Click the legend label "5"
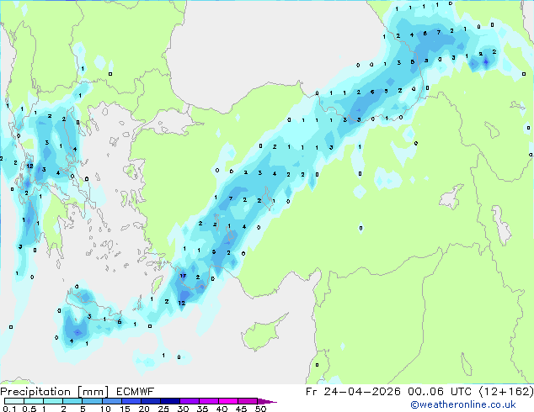This screenshot has height=412, width=534. [83, 409]
